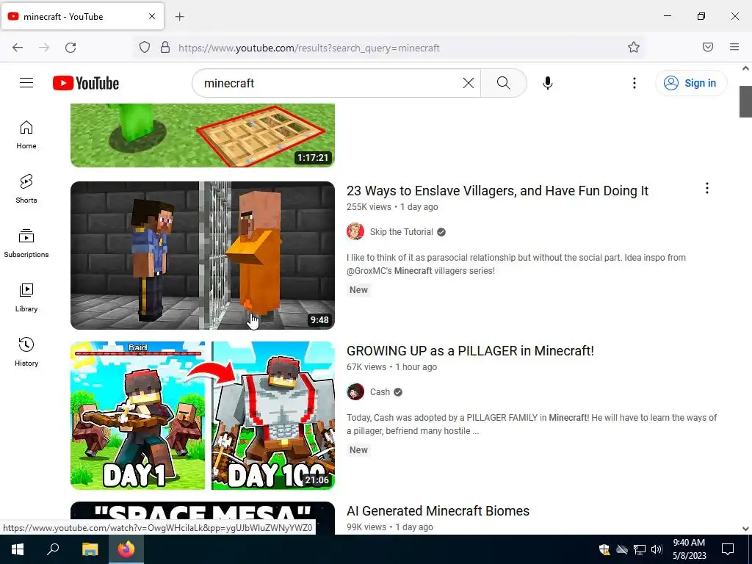
Task: Open the Windows Start menu
Action: (18, 549)
